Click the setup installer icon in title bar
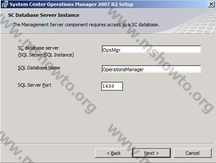This screenshot has width=216, height=163. pos(5,4)
